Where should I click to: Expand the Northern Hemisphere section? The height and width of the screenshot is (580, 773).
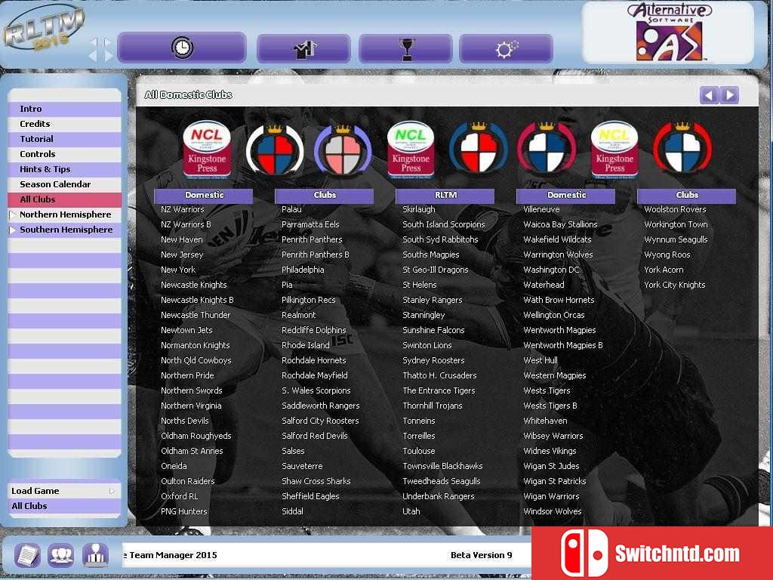(x=13, y=214)
